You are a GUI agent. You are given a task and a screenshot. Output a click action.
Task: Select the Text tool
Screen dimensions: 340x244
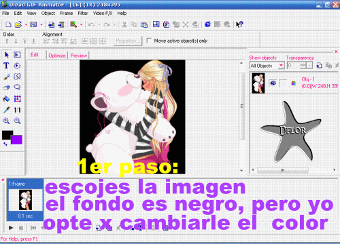click(x=6, y=66)
